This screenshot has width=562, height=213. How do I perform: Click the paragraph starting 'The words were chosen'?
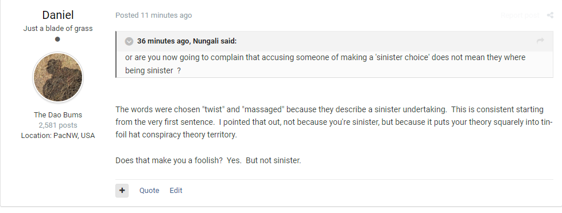334,122
